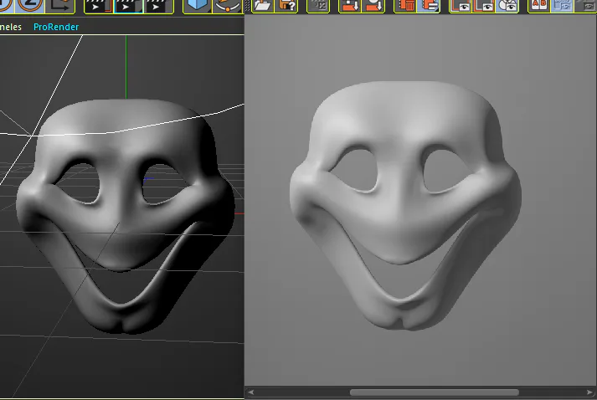Click the orange icon with square and down arrow

pos(349,5)
